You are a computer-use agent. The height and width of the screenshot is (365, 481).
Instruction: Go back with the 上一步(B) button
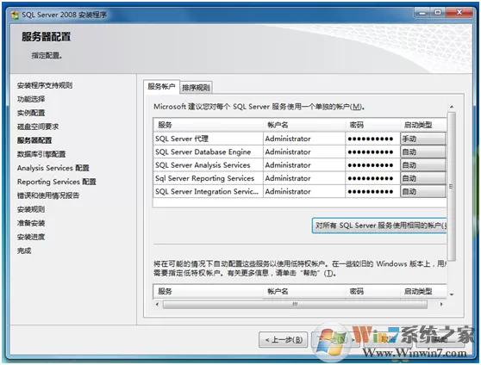pos(283,339)
